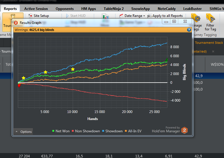The image size is (224, 158).
Task: Open the SnowieApp tab
Action: point(140,9)
